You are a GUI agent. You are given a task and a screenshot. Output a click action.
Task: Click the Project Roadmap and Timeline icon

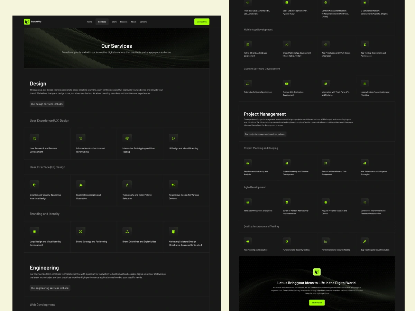coord(287,163)
